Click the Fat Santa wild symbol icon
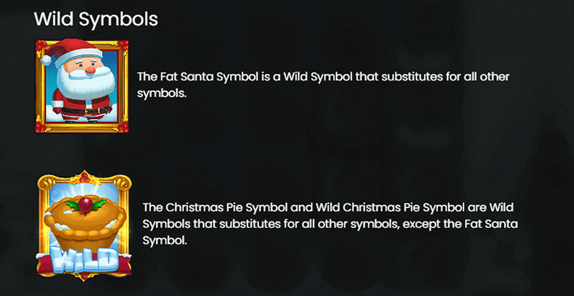Screen dimensions: 574x296 (x=82, y=86)
